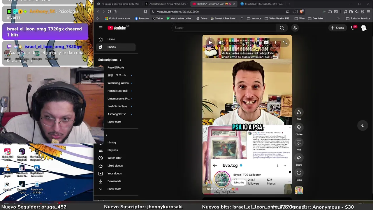Go to next short with down arrow

[x=363, y=125]
